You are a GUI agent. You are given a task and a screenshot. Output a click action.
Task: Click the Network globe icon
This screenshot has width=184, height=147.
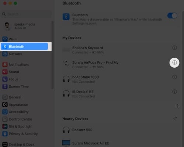point(5,54)
